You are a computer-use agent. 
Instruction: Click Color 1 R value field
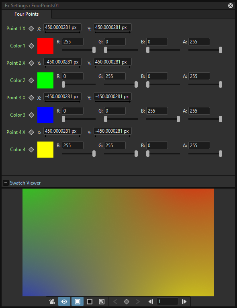(73, 42)
